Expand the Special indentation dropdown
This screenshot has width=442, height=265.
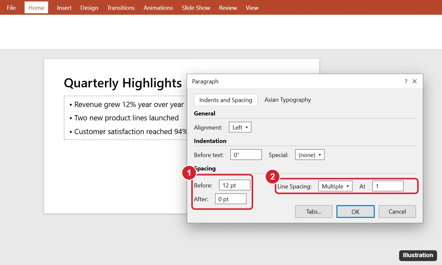310,155
